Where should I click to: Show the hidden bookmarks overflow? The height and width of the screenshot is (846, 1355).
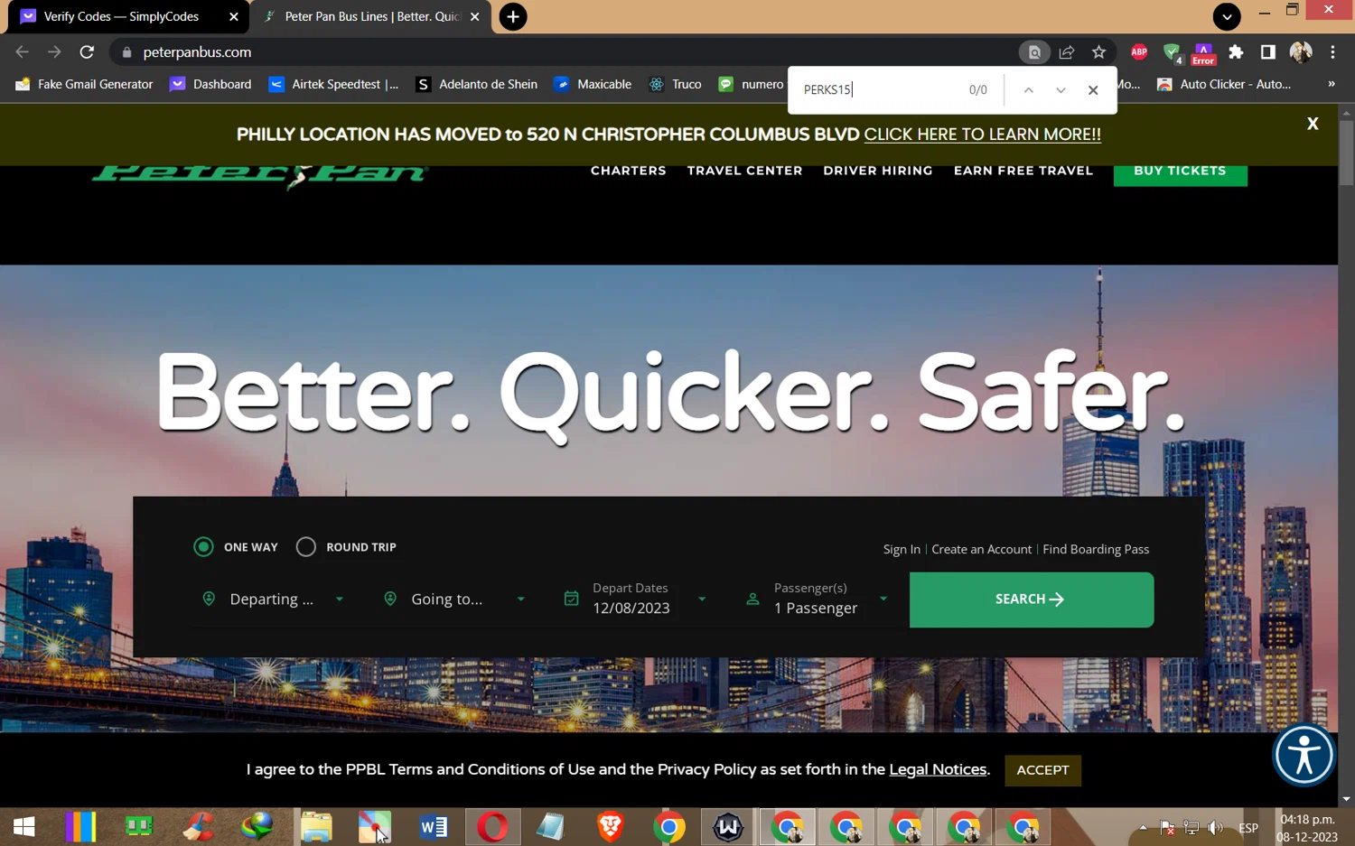pos(1332,84)
